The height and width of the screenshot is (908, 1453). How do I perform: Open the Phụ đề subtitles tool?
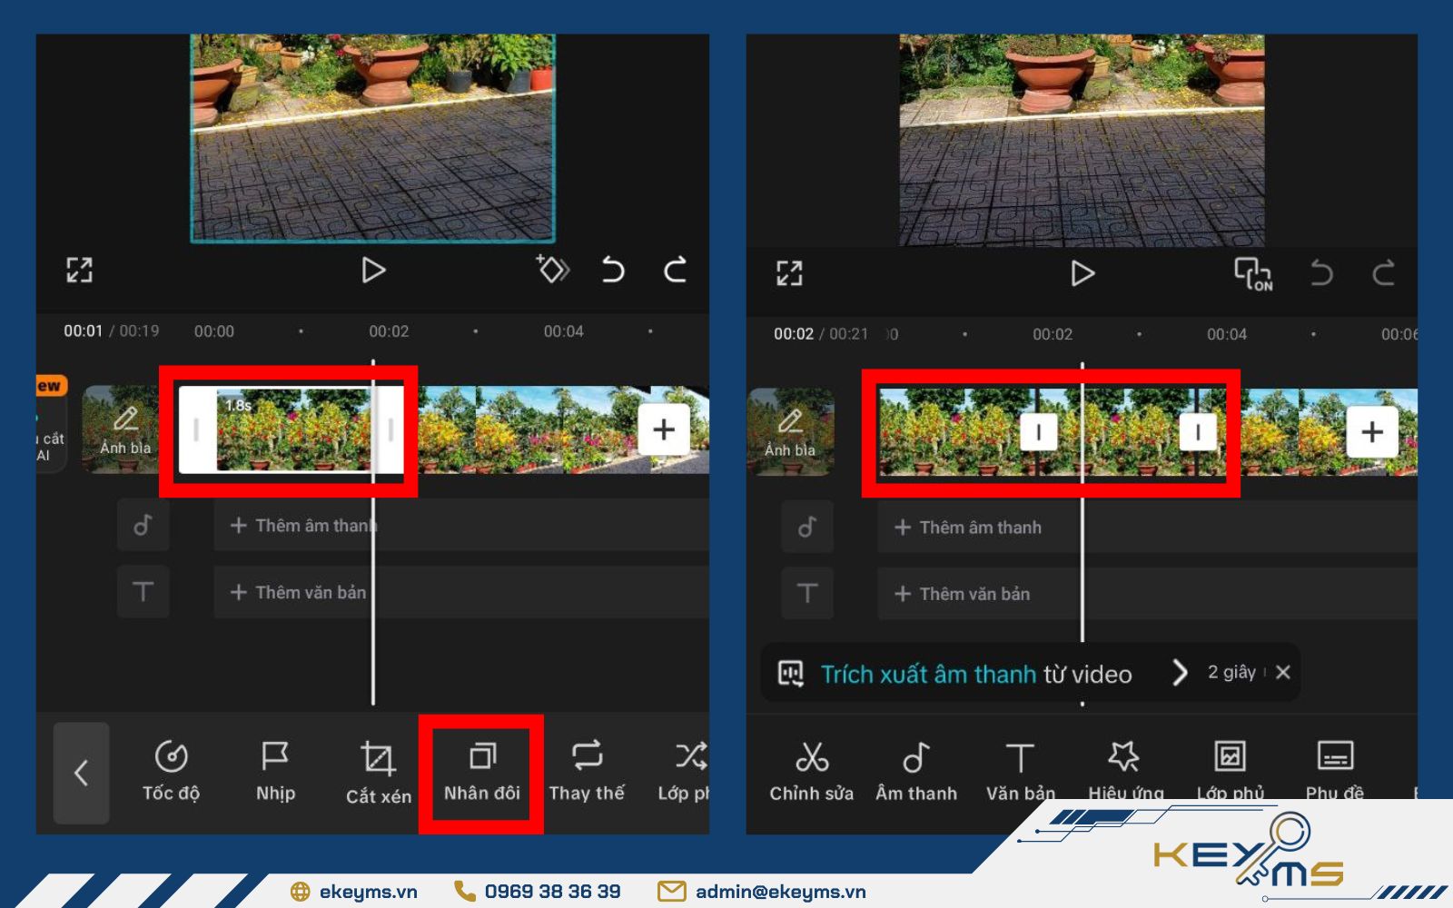pos(1335,772)
